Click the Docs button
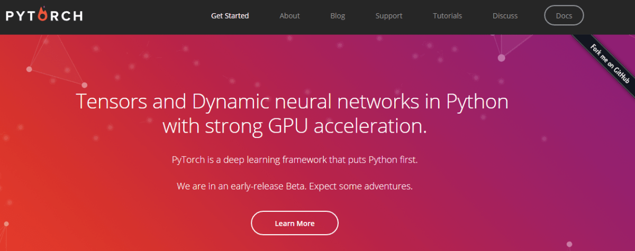 (x=564, y=16)
